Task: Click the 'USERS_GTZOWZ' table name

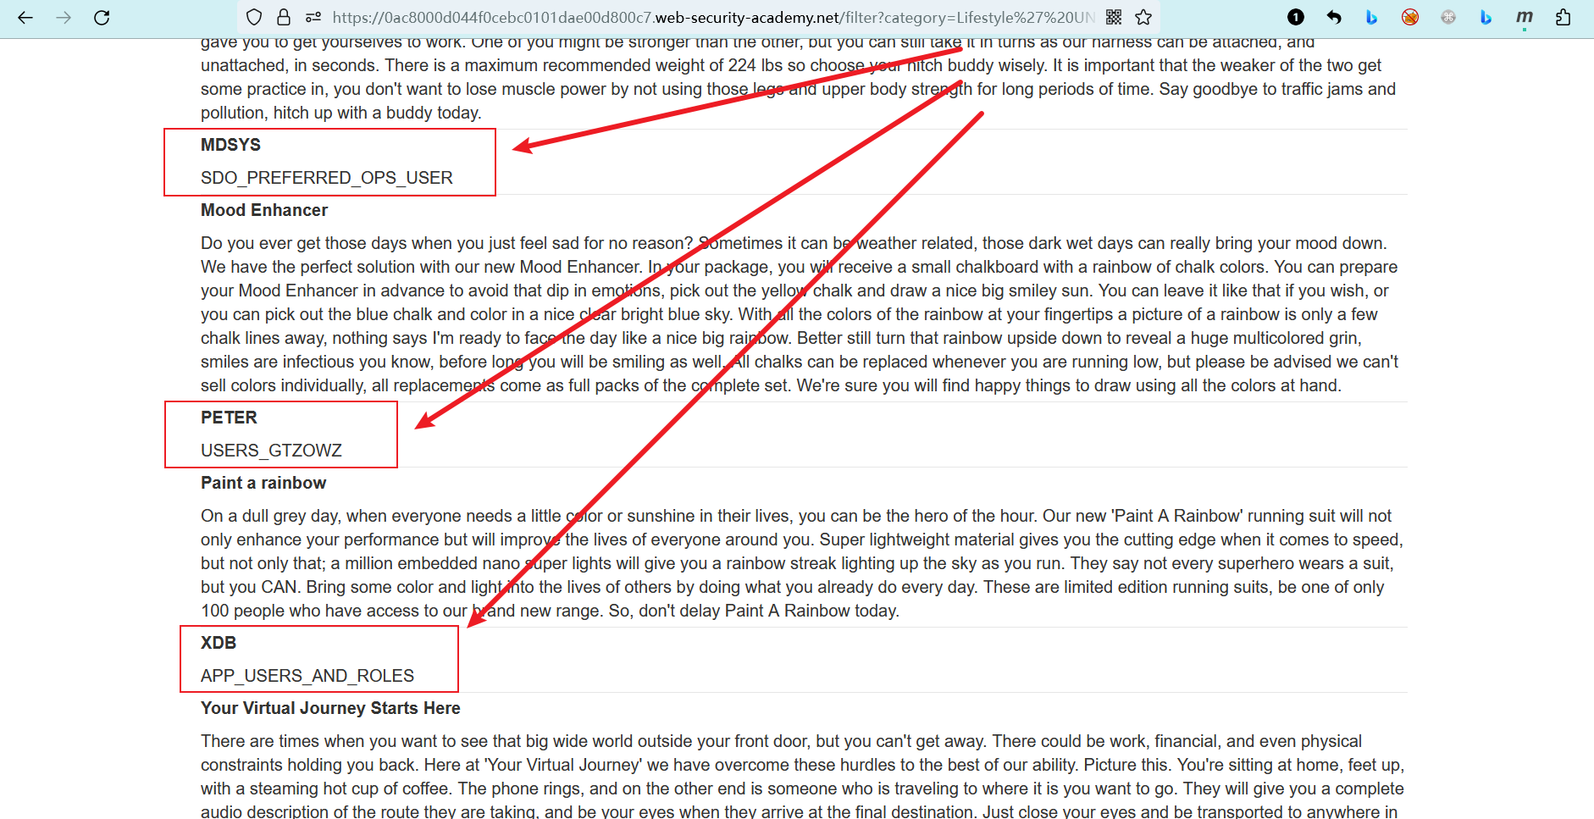Action: tap(271, 451)
